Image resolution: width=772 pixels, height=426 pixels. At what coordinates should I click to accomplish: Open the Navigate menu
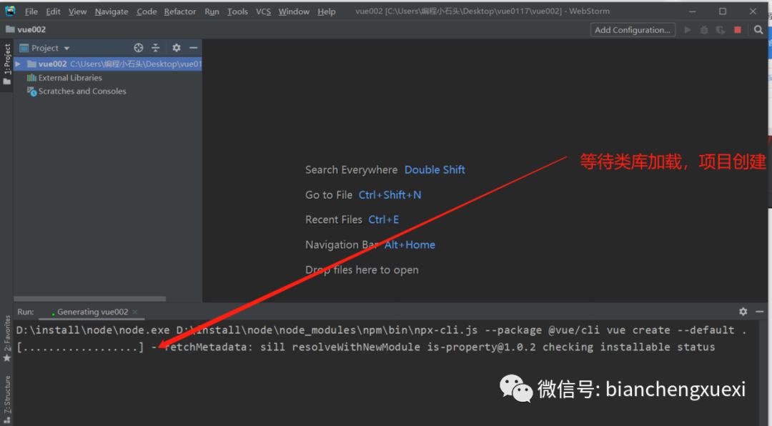click(112, 11)
